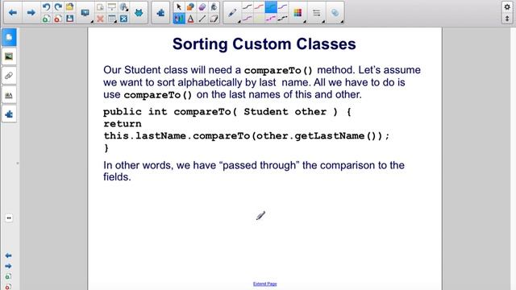Open the Add-ons tab in sidebar
The height and width of the screenshot is (290, 516).
9,114
